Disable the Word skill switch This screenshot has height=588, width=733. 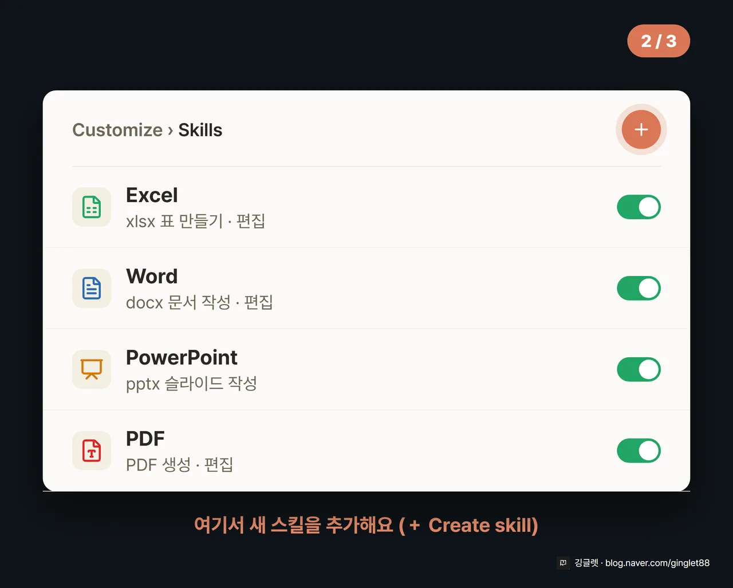click(639, 289)
